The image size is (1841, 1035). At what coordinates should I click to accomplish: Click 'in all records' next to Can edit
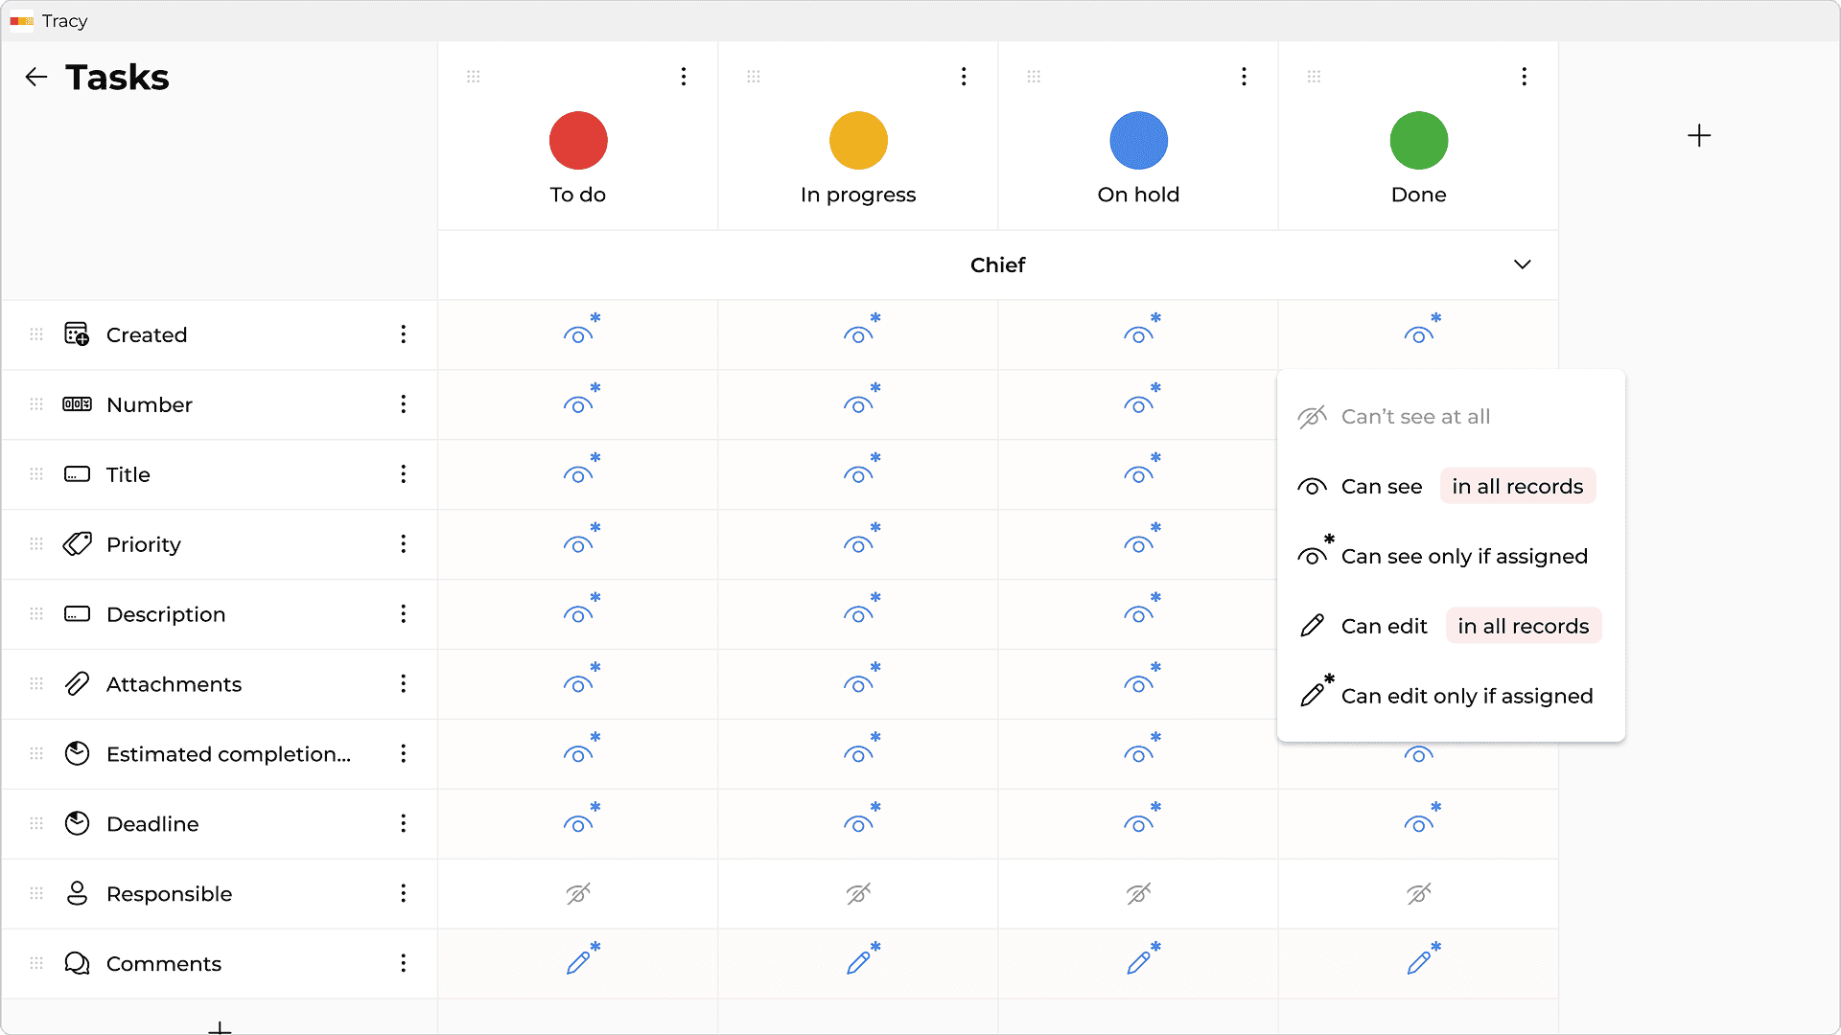click(1523, 627)
